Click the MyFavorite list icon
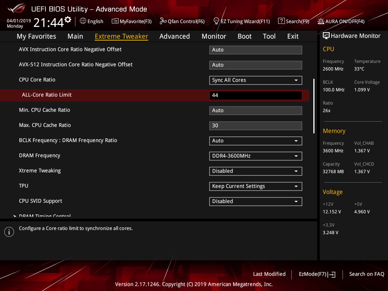Image resolution: width=388 pixels, height=291 pixels. coord(115,21)
